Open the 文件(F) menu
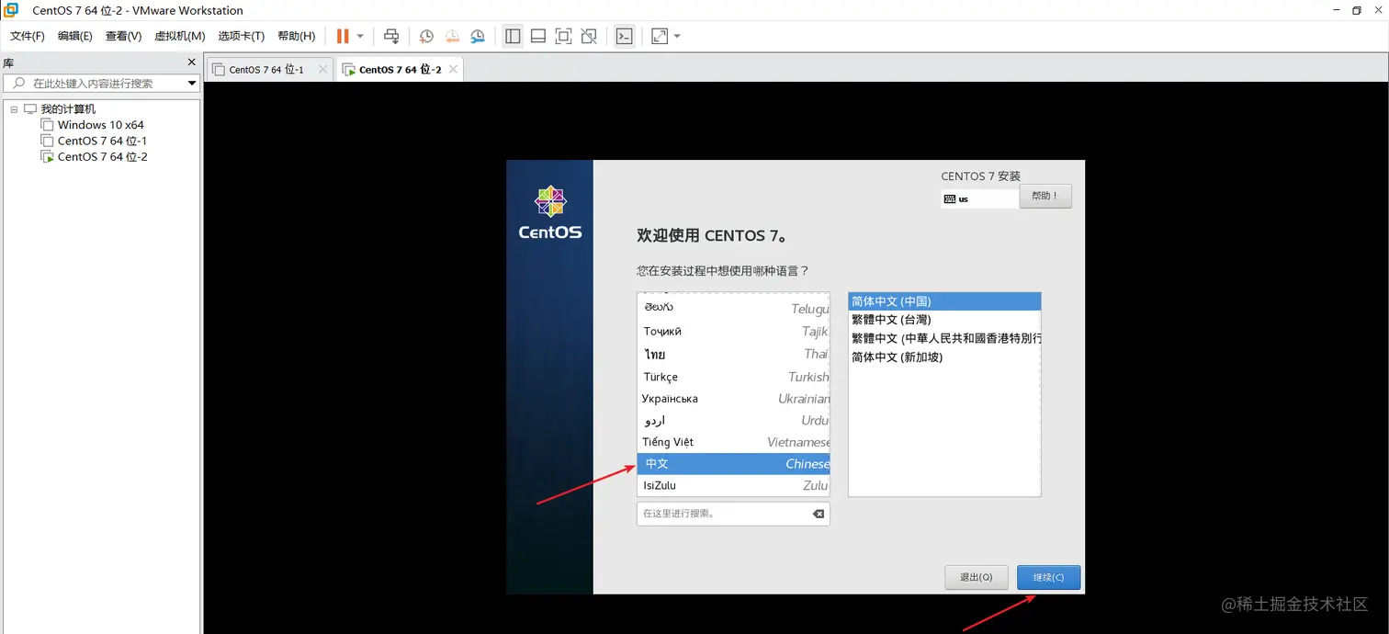The width and height of the screenshot is (1389, 634). (x=28, y=36)
